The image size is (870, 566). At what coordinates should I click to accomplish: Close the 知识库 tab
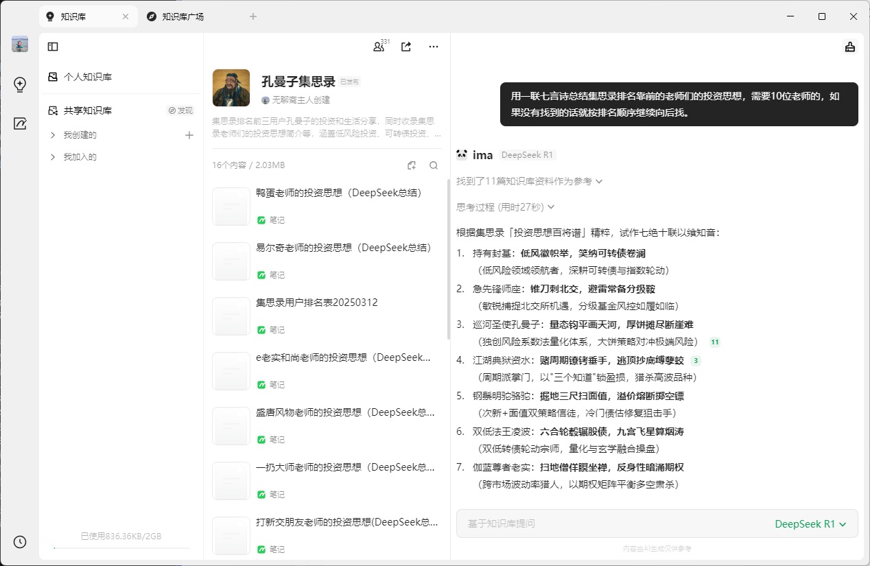[x=126, y=16]
